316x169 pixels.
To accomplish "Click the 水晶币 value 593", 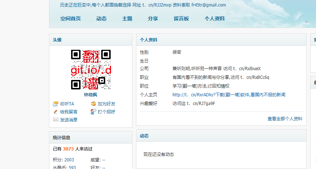I will pos(72,168).
